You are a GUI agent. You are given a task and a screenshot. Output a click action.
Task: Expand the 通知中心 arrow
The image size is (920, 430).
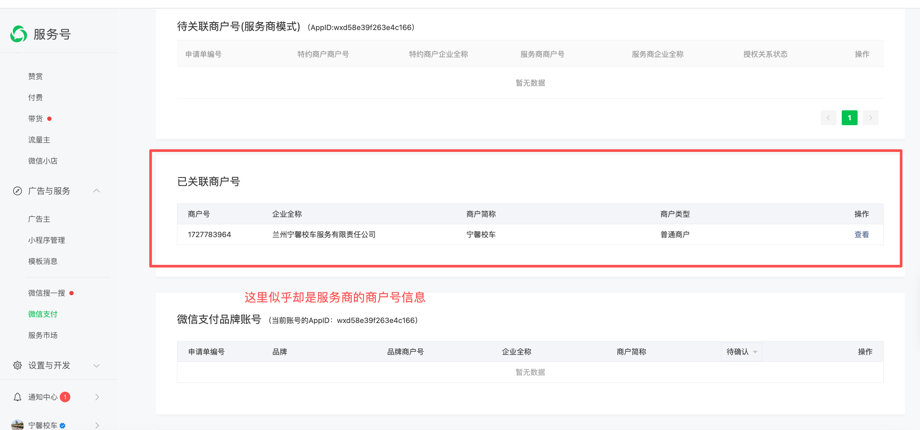(x=97, y=397)
